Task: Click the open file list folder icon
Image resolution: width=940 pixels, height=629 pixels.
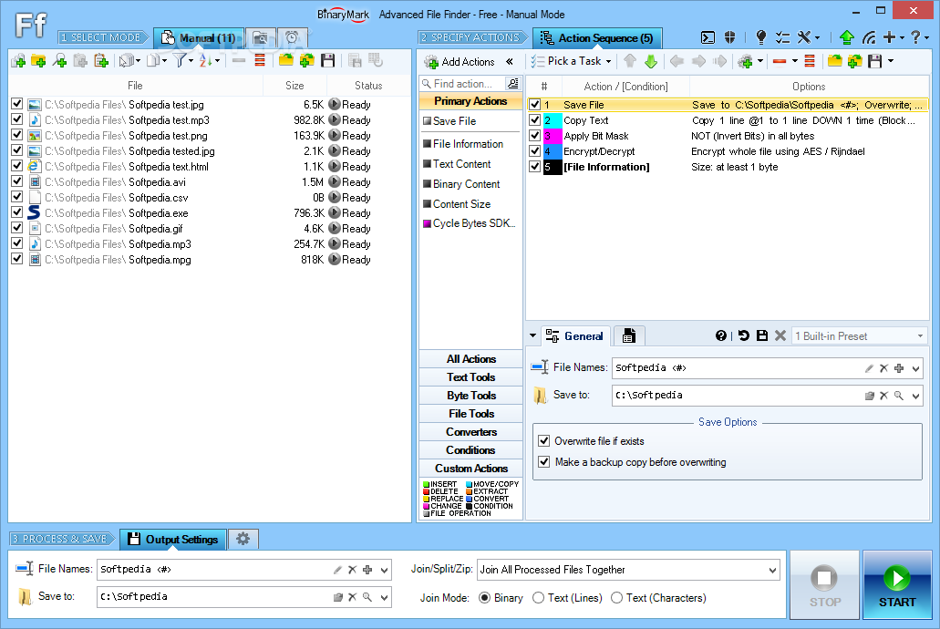Action: [x=286, y=60]
